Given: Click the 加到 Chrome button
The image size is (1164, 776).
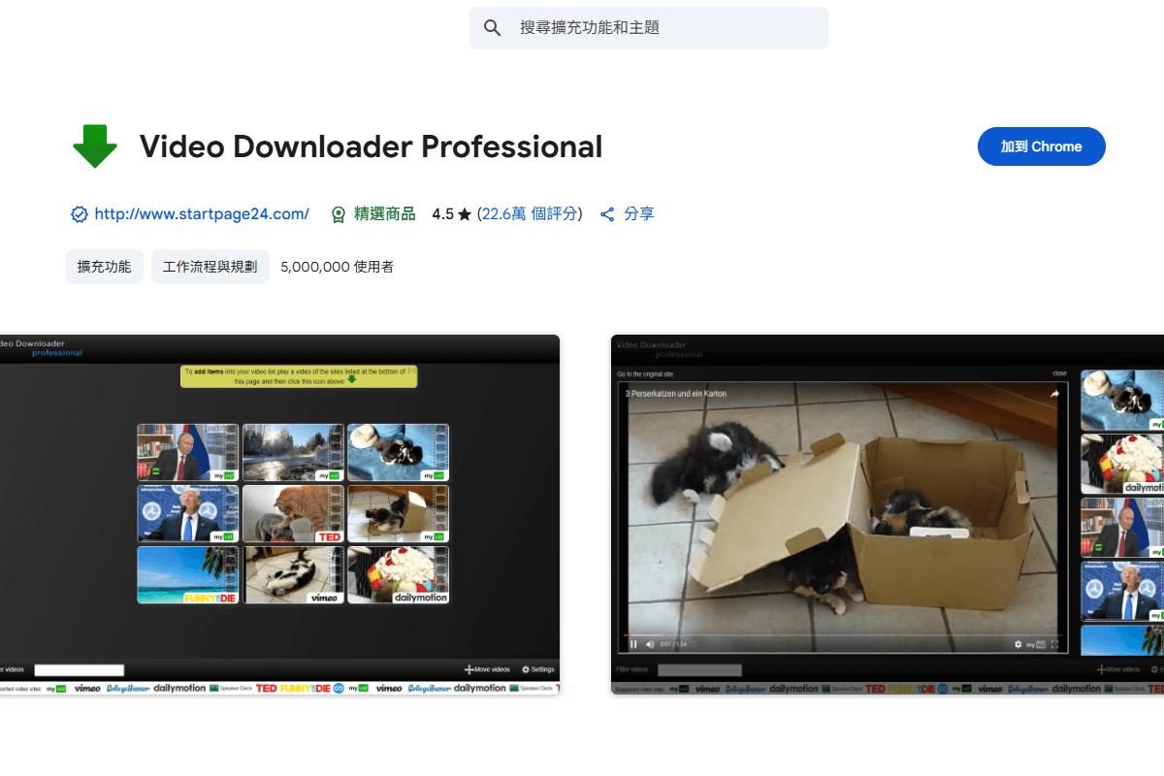Looking at the screenshot, I should [1041, 146].
